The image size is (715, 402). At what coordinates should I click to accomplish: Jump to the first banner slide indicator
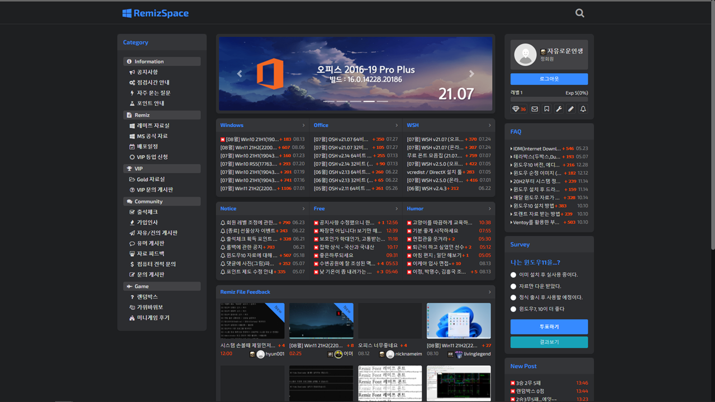pyautogui.click(x=328, y=102)
